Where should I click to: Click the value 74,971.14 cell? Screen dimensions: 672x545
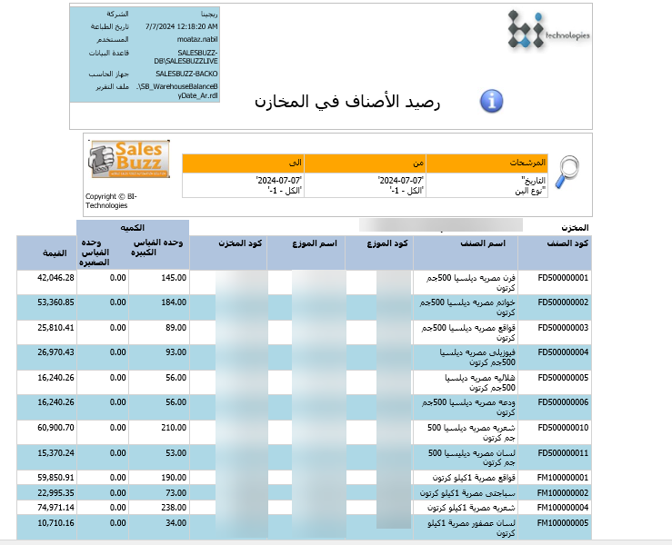pos(46,507)
